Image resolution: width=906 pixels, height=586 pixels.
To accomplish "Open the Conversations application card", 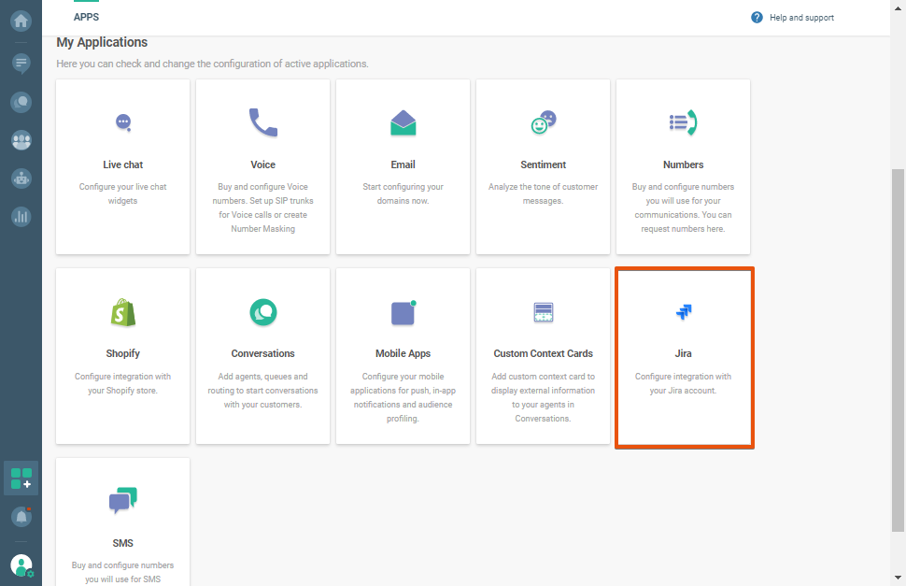I will pyautogui.click(x=262, y=356).
